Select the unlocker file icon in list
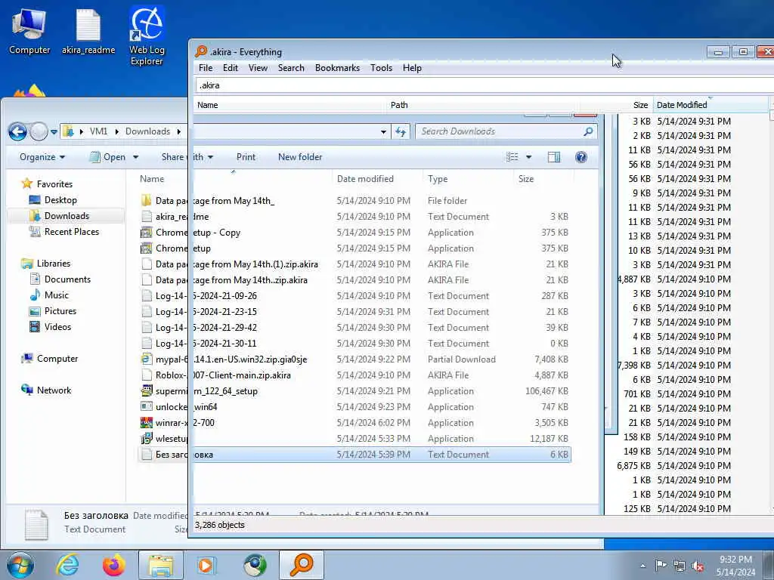Image resolution: width=774 pixels, height=580 pixels. 146,407
